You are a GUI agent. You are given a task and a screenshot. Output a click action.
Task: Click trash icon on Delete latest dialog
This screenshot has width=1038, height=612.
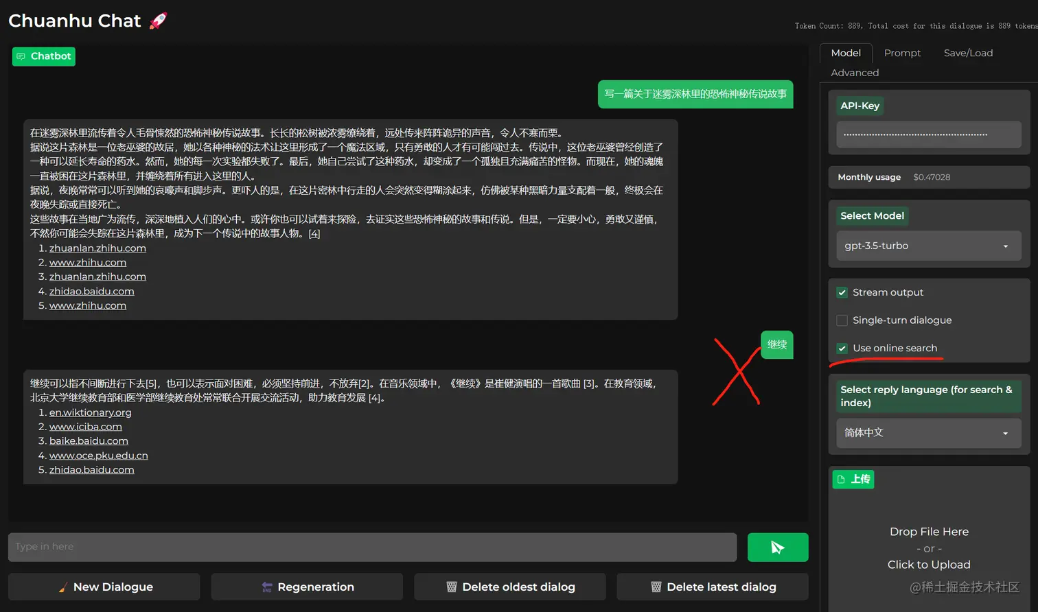click(656, 587)
